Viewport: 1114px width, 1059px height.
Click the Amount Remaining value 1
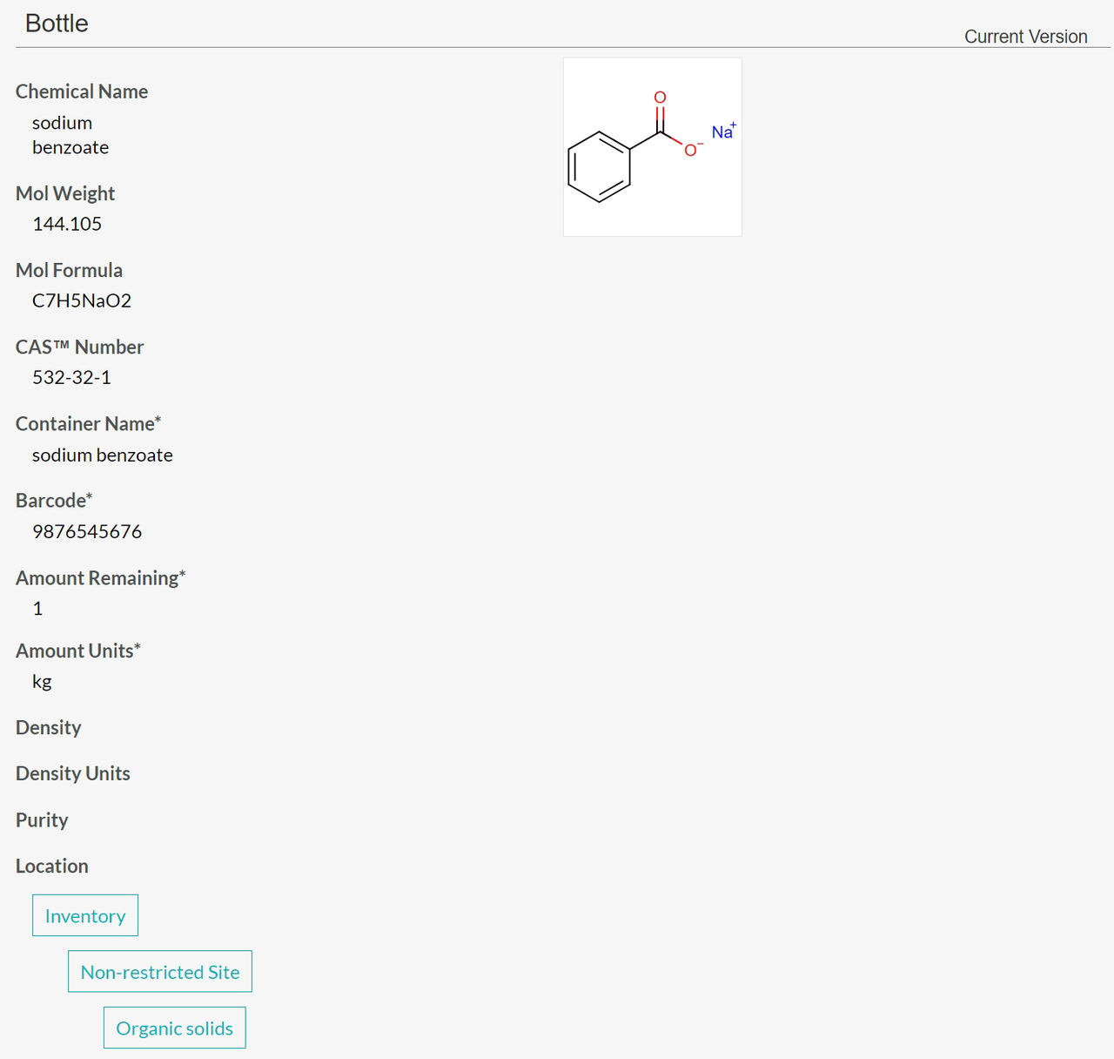click(x=37, y=608)
